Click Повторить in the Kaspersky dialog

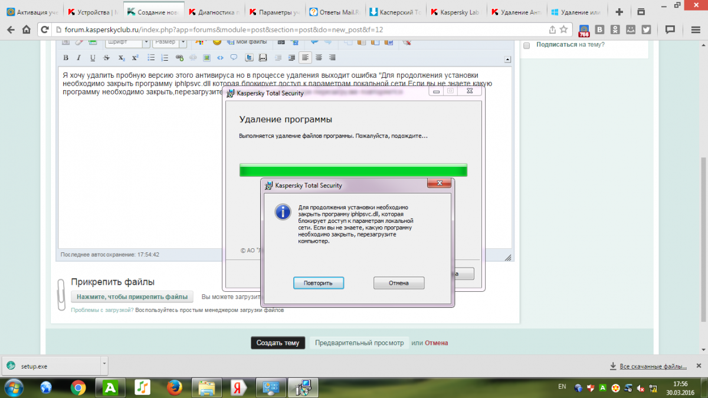[x=319, y=283]
